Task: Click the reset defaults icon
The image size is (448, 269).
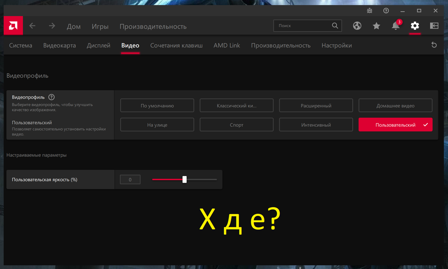Action: (x=434, y=45)
